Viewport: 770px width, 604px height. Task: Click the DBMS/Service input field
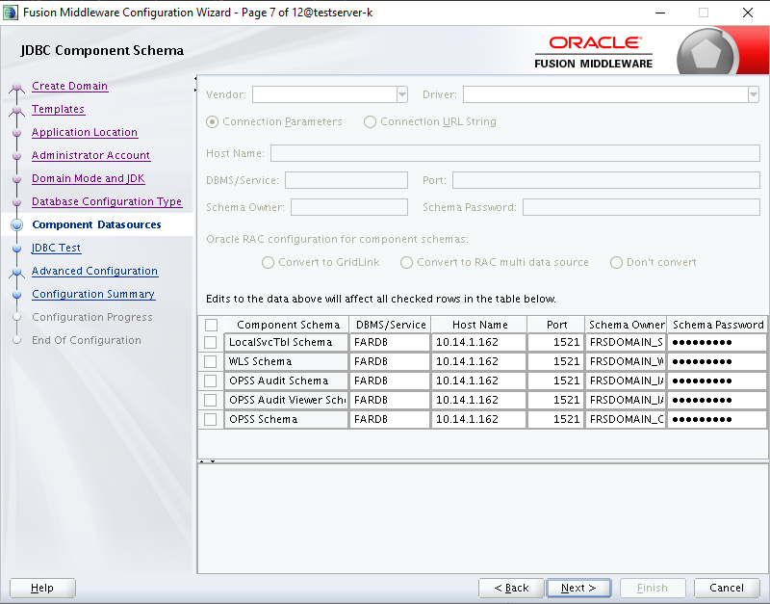346,180
